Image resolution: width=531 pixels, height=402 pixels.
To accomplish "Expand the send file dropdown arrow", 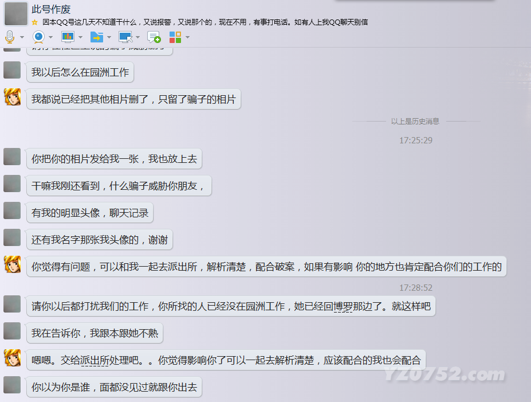I will [x=109, y=38].
